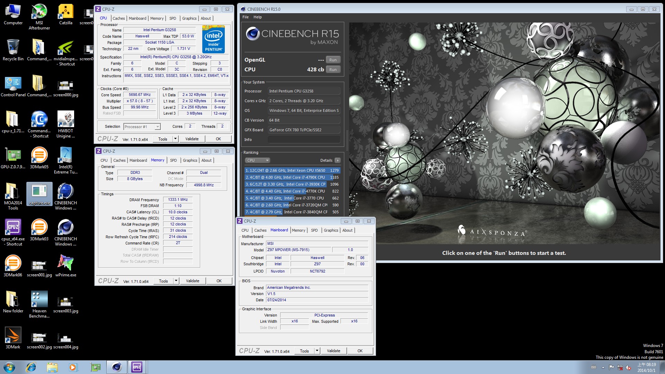This screenshot has height=374, width=665.
Task: Launch wPrime.exe desktop icon
Action: [x=65, y=266]
